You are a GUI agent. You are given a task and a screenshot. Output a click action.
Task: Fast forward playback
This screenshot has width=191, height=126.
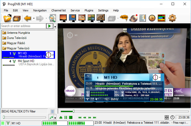[x=90, y=118]
